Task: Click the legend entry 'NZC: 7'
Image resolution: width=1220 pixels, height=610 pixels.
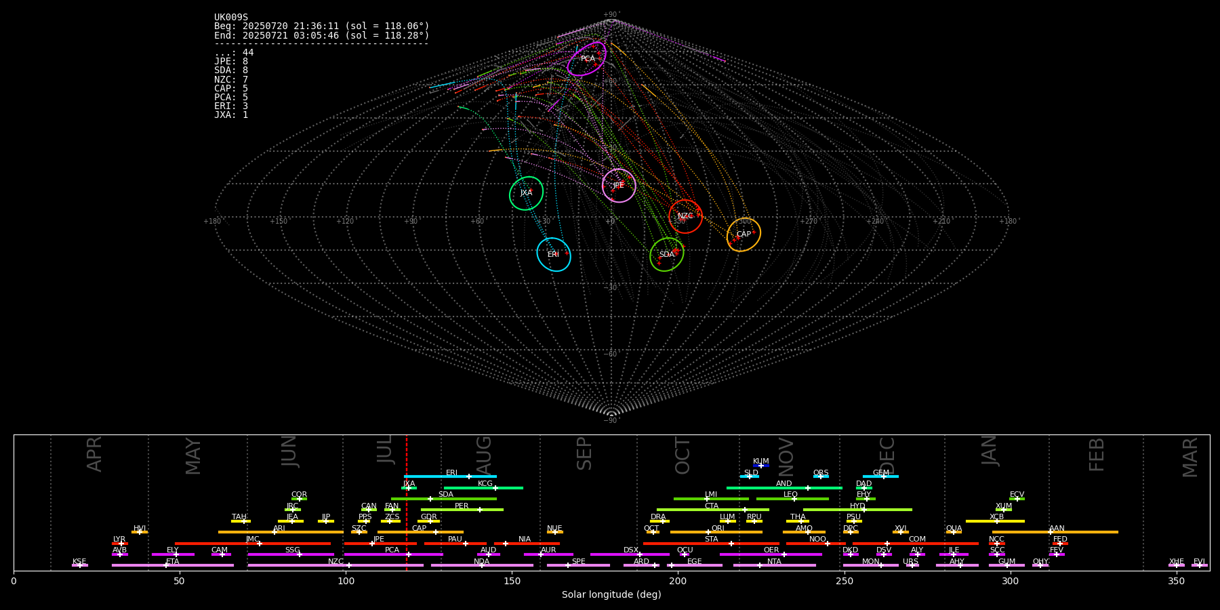Action: (x=231, y=80)
